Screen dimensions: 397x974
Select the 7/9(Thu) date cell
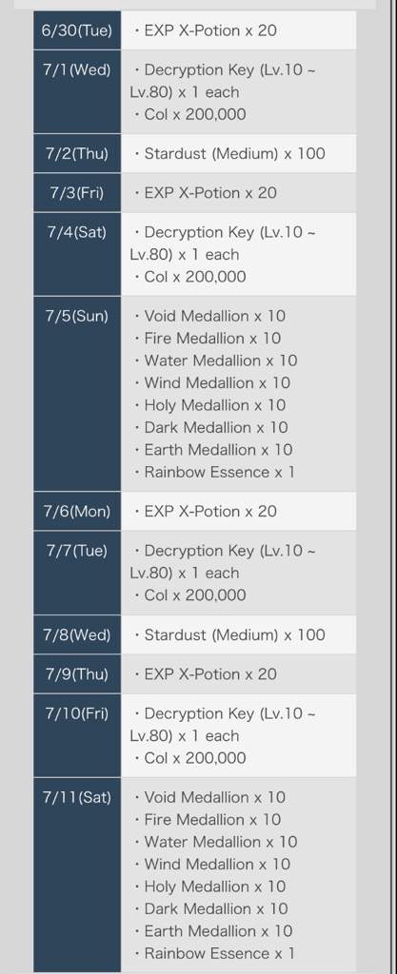(x=77, y=674)
